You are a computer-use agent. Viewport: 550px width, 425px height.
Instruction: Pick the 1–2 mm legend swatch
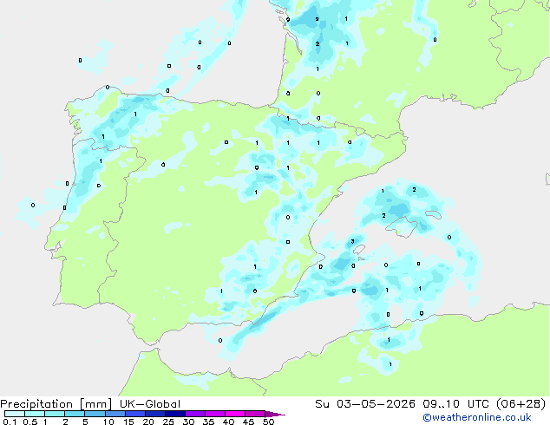click(55, 414)
